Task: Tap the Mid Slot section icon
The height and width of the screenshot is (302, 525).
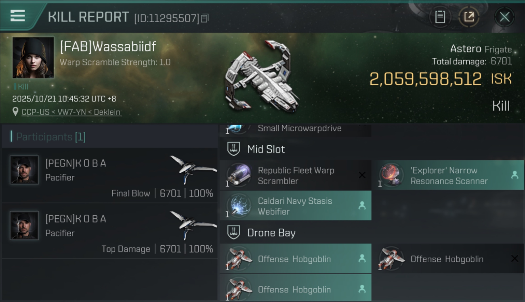Action: click(233, 149)
